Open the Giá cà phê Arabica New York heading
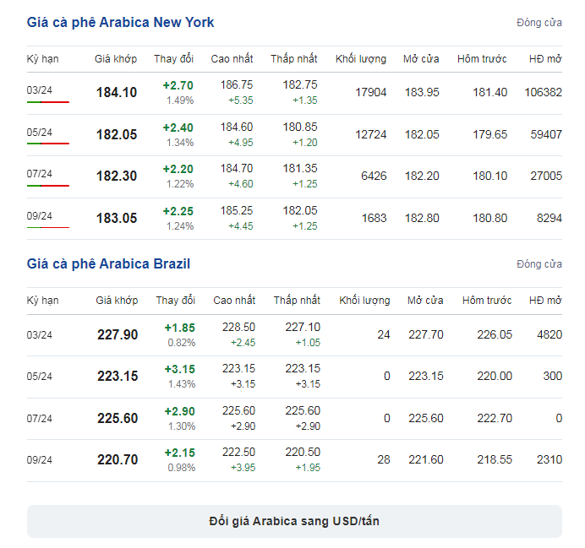The width and height of the screenshot is (585, 548). tap(120, 22)
